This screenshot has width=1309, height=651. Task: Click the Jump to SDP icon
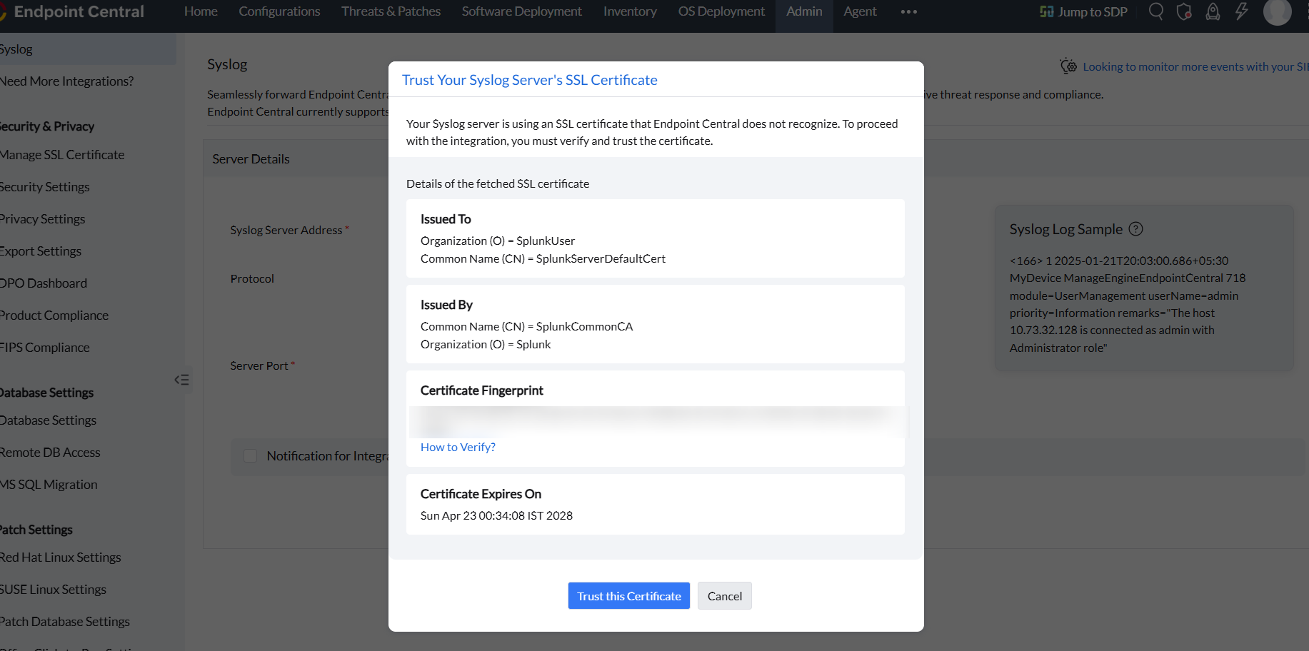(1047, 11)
